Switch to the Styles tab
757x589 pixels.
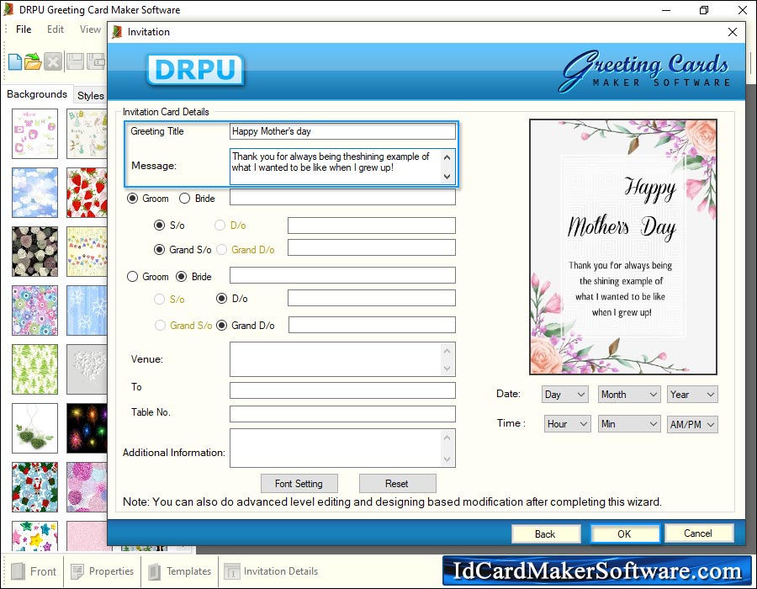click(x=91, y=96)
